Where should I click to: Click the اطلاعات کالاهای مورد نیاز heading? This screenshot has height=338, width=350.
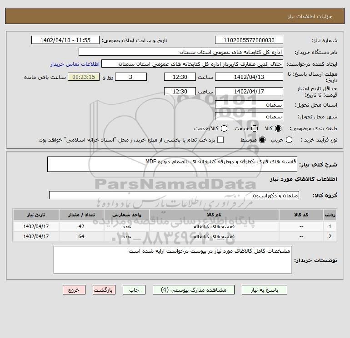pyautogui.click(x=304, y=179)
